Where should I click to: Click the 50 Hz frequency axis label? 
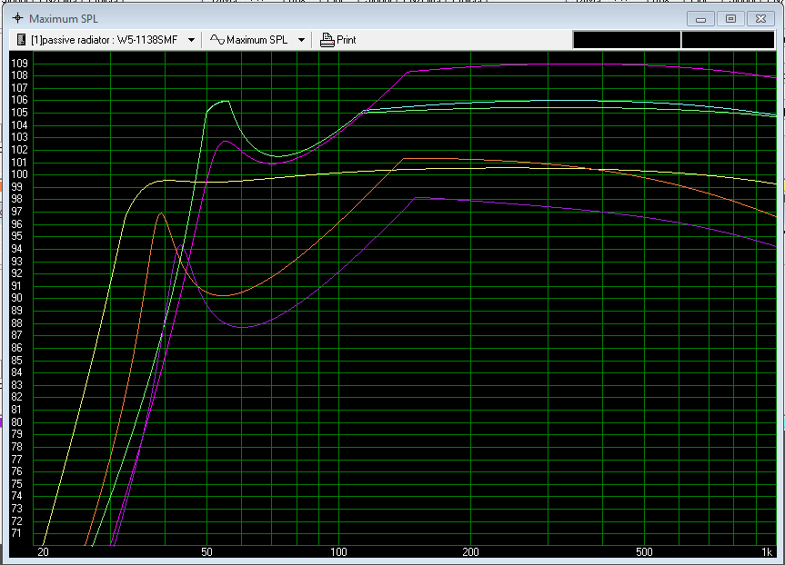(x=206, y=552)
